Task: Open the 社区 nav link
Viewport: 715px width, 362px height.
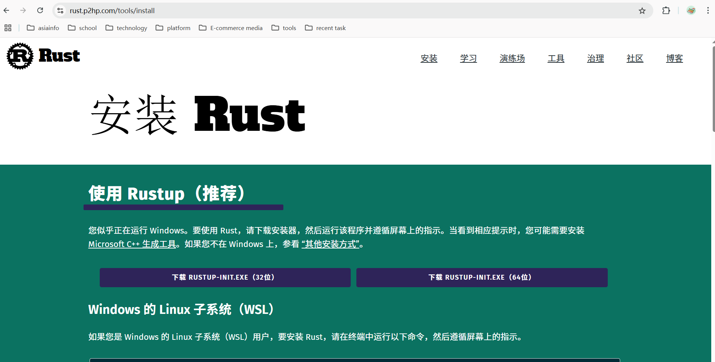Action: pos(635,58)
